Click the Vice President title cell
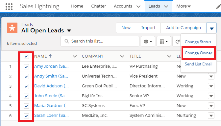This screenshot has width=221, height=126. pyautogui.click(x=143, y=76)
